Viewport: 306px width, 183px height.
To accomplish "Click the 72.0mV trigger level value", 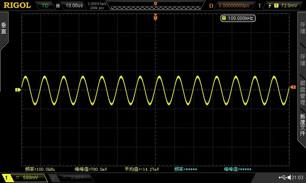I will click(x=289, y=5).
